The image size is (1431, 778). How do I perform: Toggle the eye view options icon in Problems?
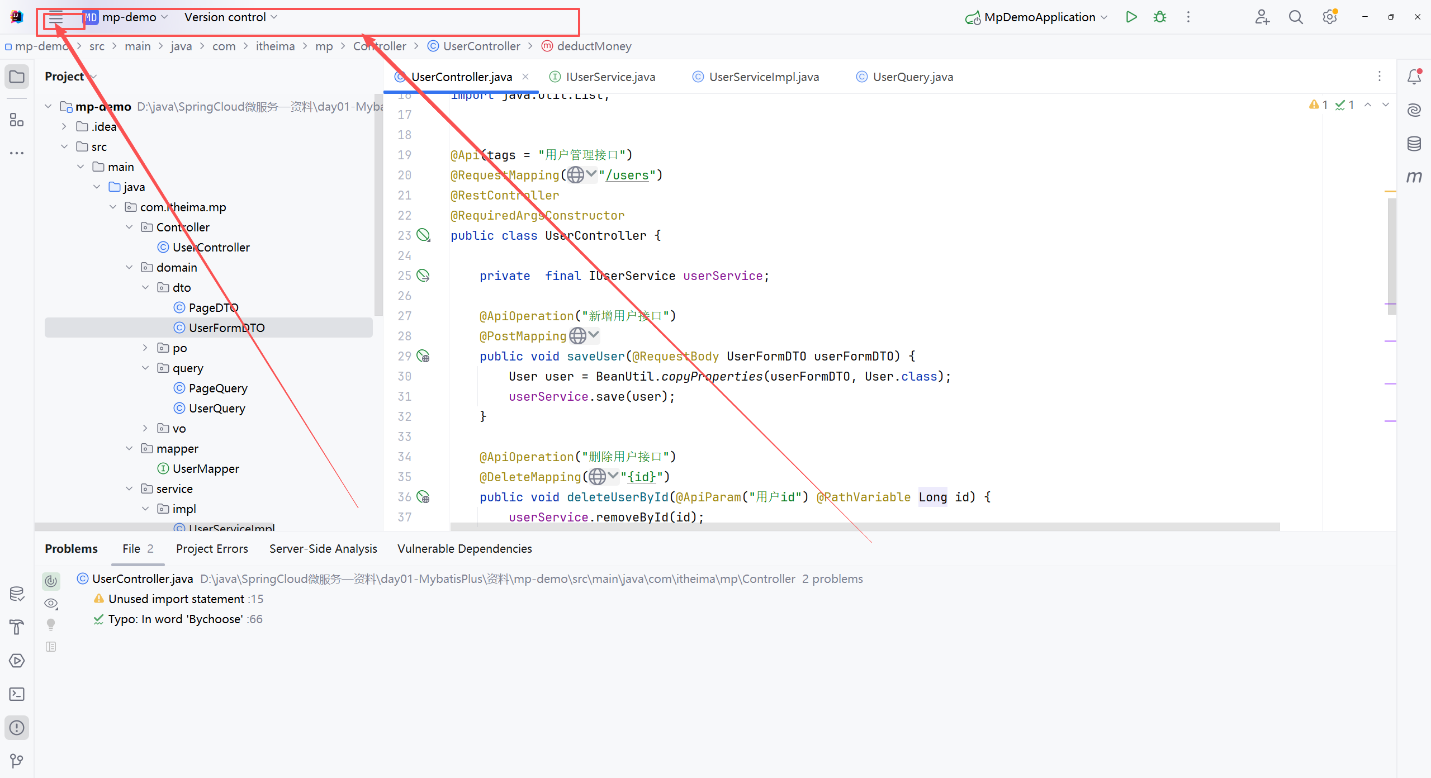(x=51, y=603)
